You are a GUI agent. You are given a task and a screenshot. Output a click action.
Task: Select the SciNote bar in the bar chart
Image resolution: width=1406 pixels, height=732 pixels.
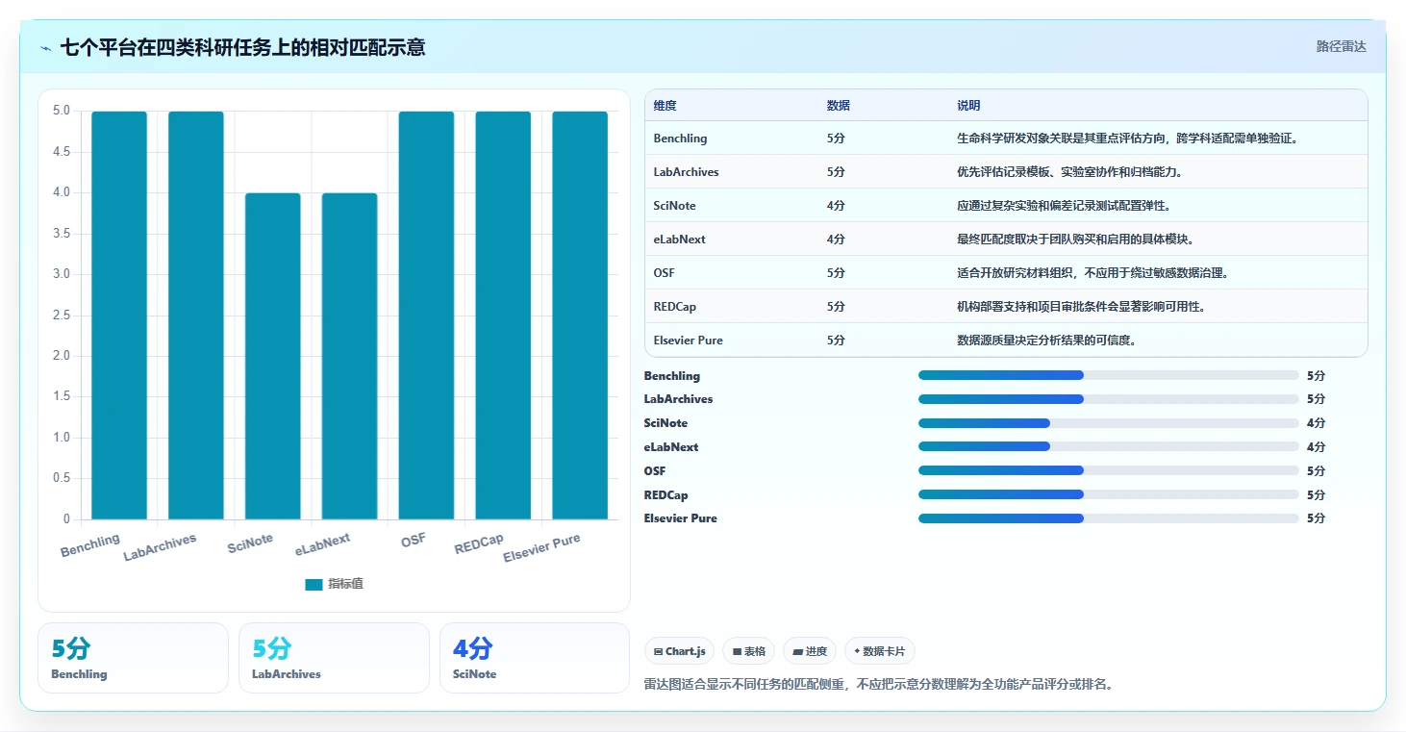click(273, 356)
